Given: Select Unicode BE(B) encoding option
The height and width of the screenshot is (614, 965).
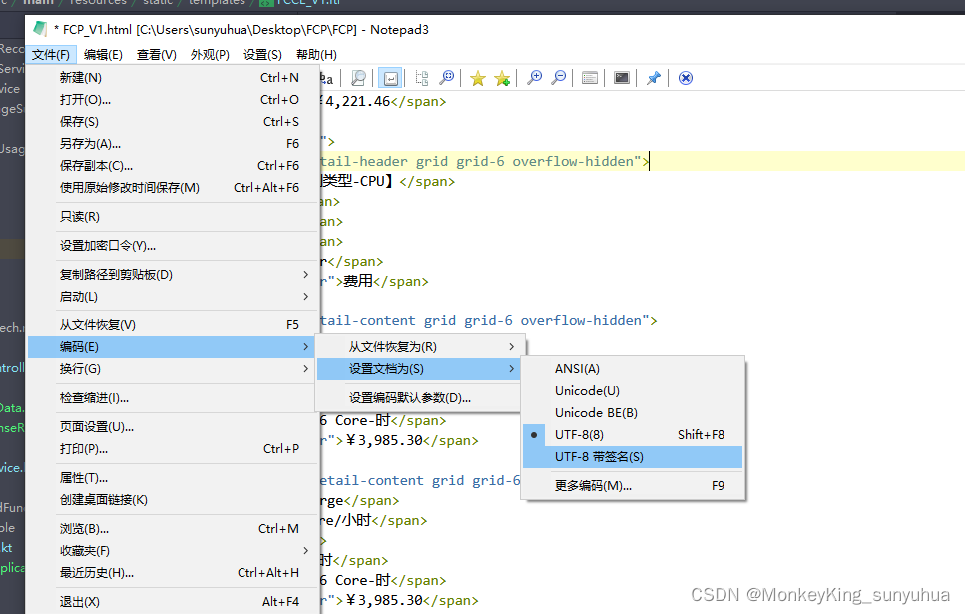Looking at the screenshot, I should pyautogui.click(x=633, y=413).
